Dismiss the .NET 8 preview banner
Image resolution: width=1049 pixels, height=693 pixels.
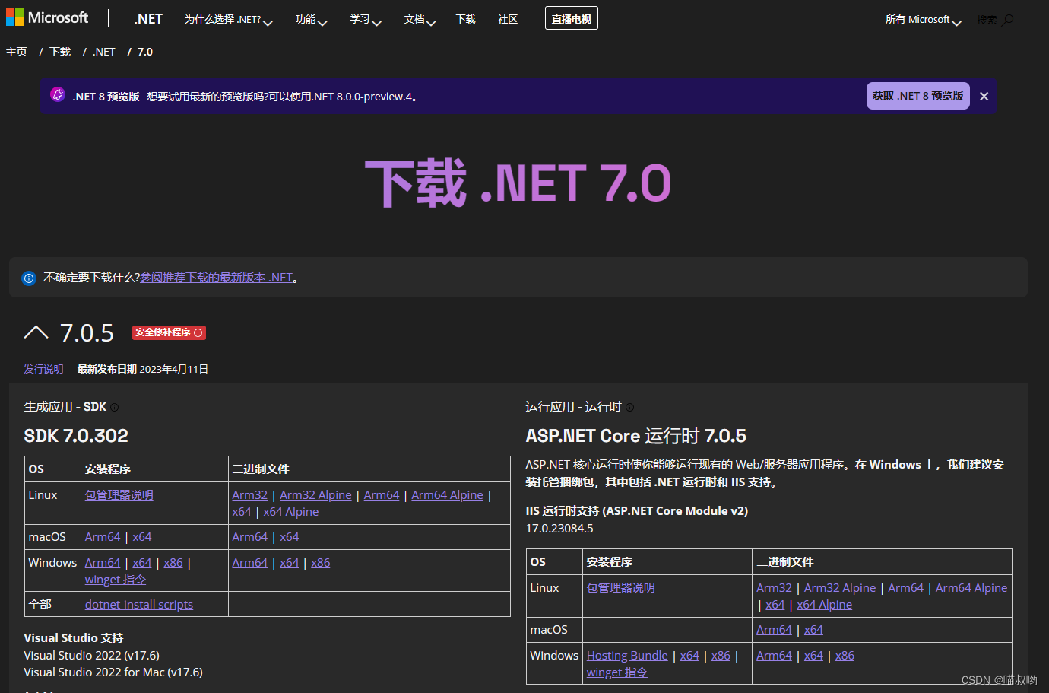pyautogui.click(x=984, y=97)
